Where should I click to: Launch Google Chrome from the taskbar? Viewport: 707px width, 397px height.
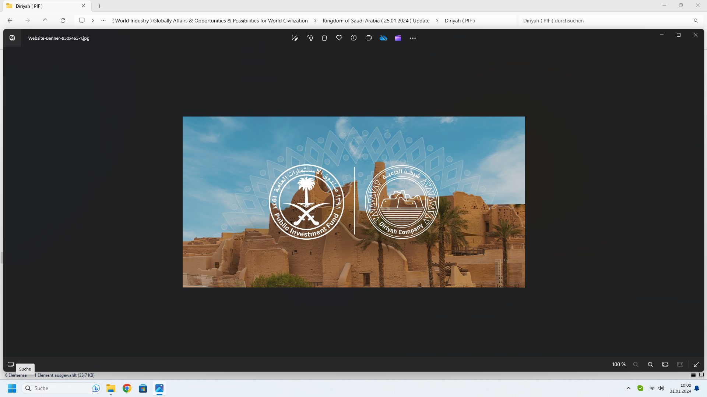127,388
